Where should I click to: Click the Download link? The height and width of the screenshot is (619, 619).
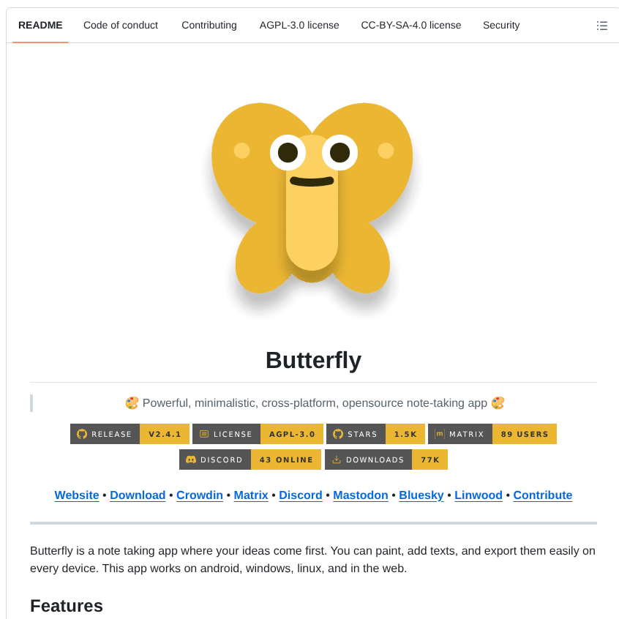tap(138, 495)
